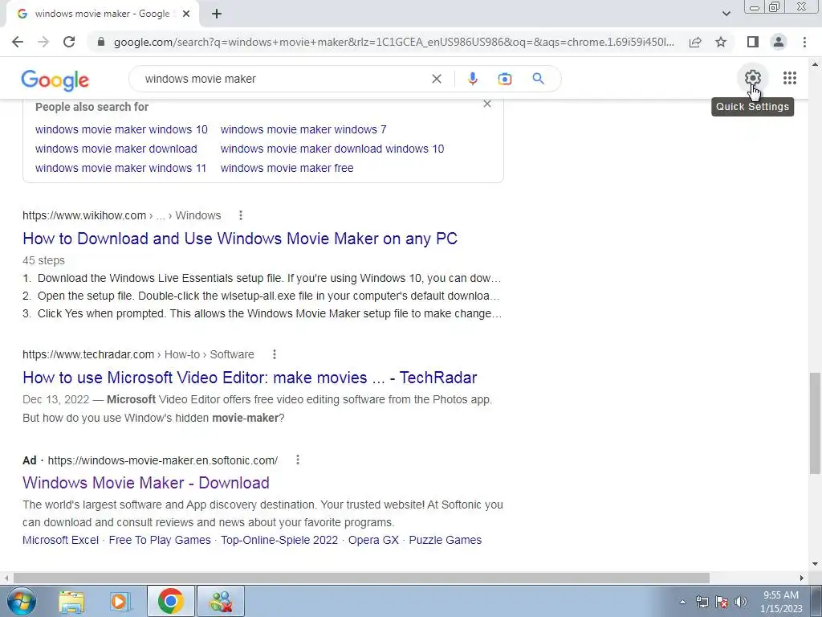Image resolution: width=822 pixels, height=617 pixels.
Task: Open the clock showing 9:55 AM
Action: tap(781, 602)
